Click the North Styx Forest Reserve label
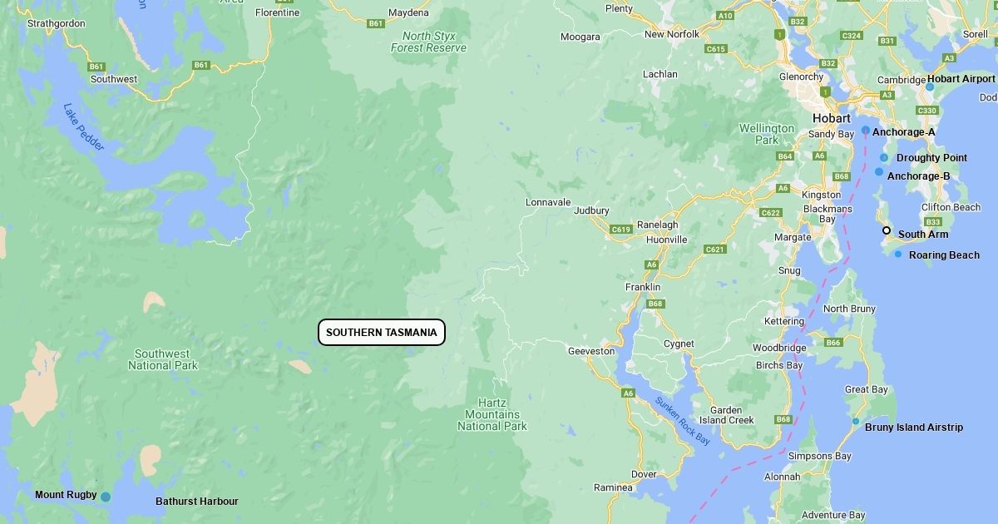998x524 pixels. tap(429, 42)
